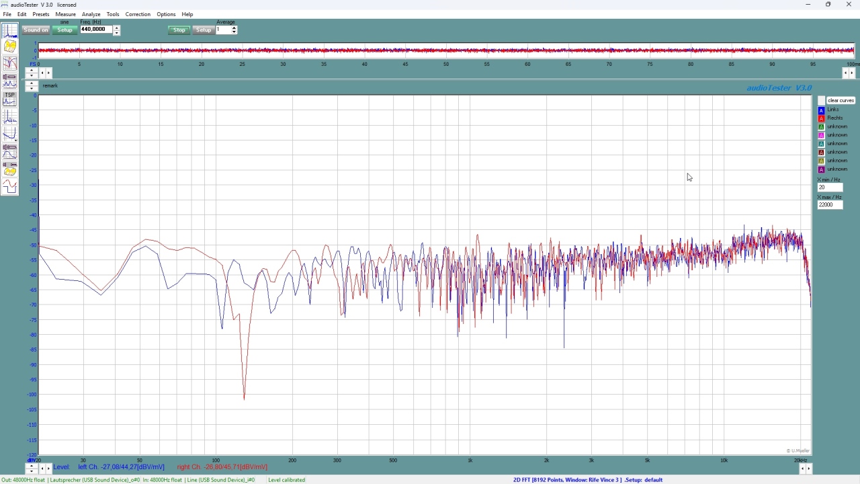The height and width of the screenshot is (484, 860).
Task: Click the oscilloscope time left-right arrows at left
Action: [45, 73]
